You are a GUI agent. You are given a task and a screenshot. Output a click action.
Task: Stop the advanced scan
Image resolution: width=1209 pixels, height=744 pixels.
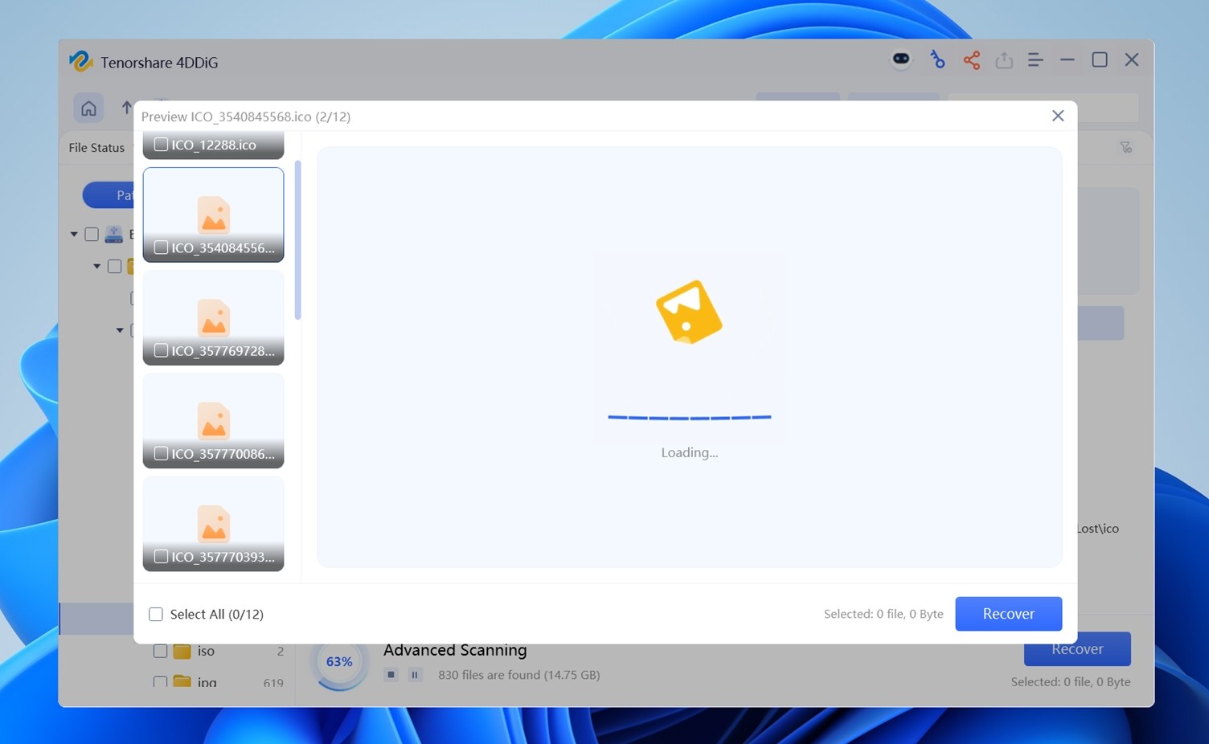pyautogui.click(x=391, y=675)
